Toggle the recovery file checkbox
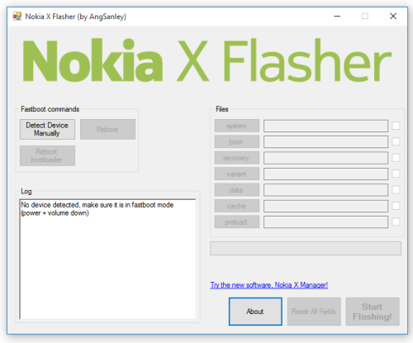Image resolution: width=413 pixels, height=343 pixels. pyautogui.click(x=396, y=158)
